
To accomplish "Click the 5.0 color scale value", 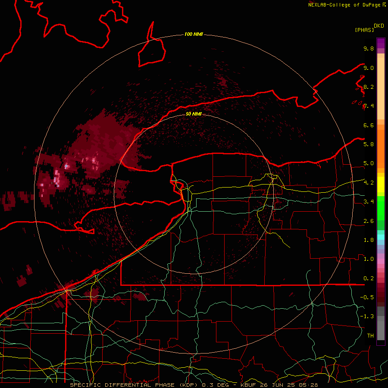I will point(369,163).
